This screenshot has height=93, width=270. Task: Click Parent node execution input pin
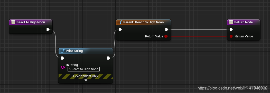pos(120,29)
